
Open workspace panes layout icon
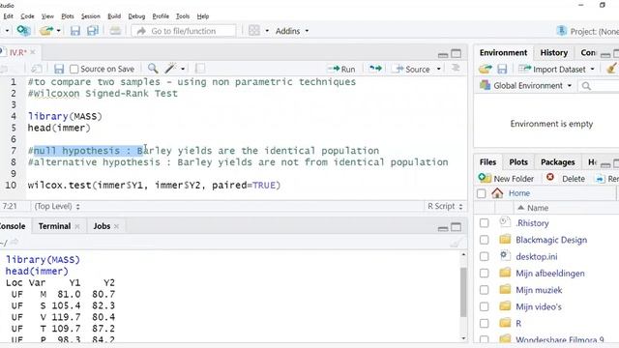coord(254,31)
